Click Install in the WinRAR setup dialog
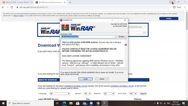 [x=85, y=79]
